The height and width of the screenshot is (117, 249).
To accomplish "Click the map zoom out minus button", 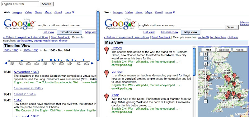I will click(x=206, y=101).
